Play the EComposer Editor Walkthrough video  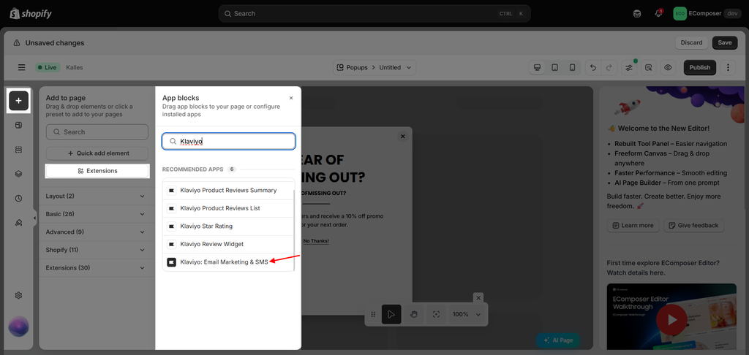(x=671, y=319)
